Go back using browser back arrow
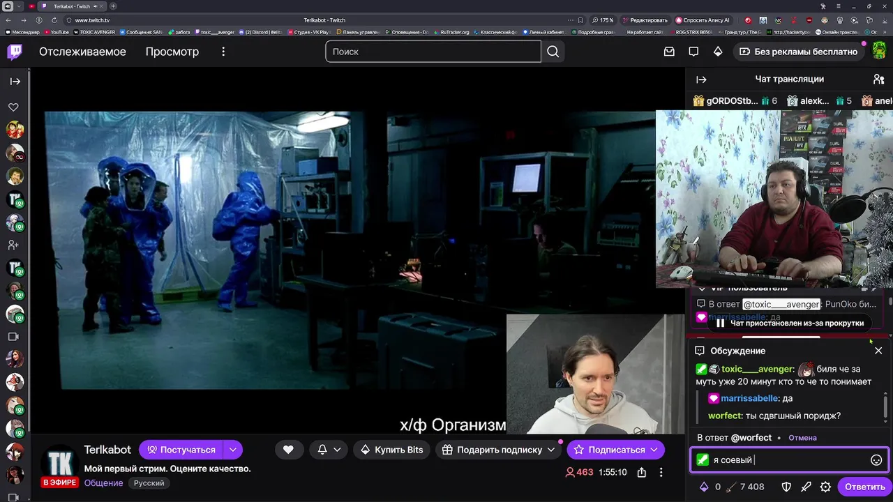The width and height of the screenshot is (893, 502). coord(8,20)
